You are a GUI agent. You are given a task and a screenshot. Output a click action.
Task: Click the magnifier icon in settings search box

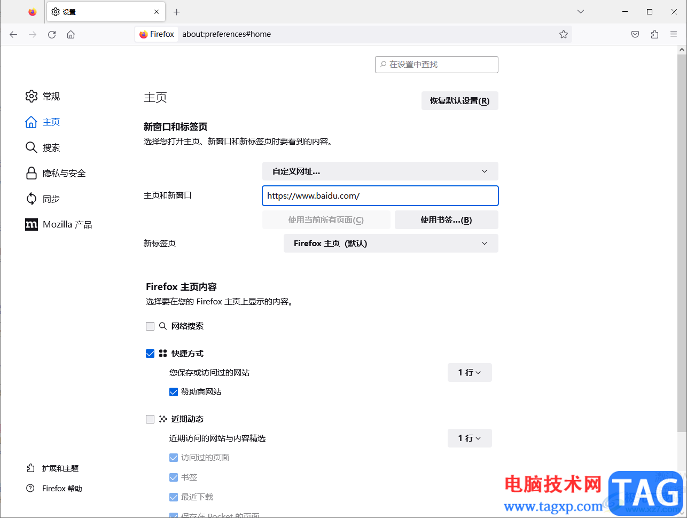(383, 65)
